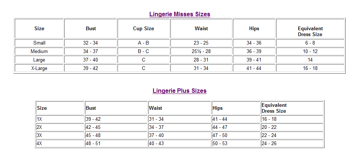Click the Misses Equivalent Dress Size header

[310, 31]
